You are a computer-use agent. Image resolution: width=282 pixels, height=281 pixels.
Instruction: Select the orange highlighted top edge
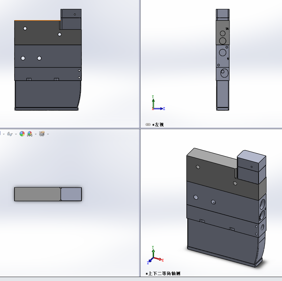[x=37, y=20]
